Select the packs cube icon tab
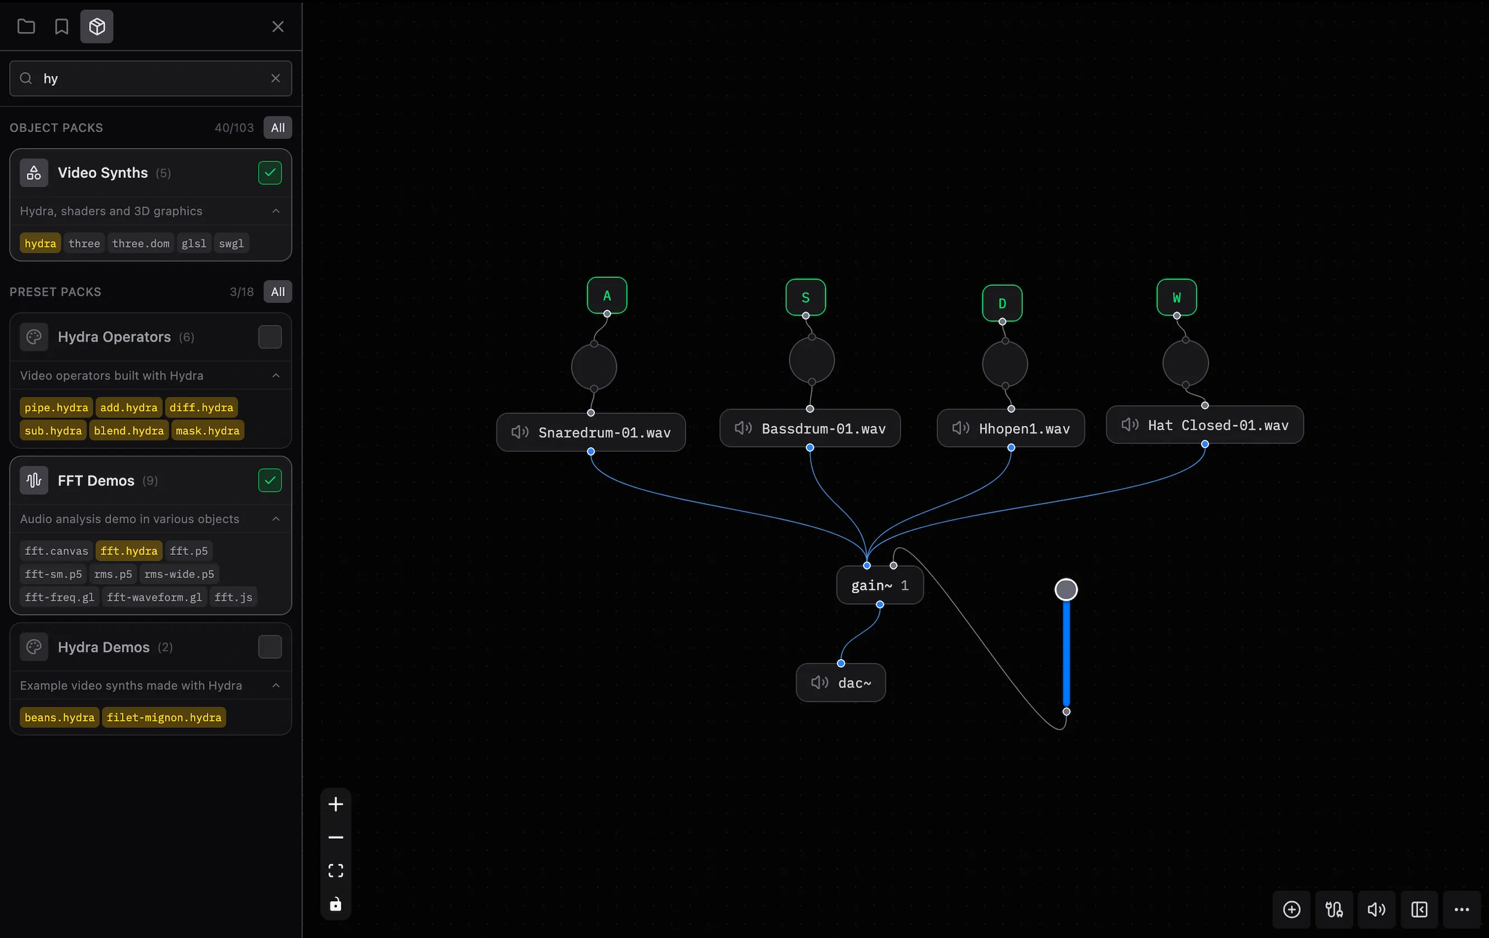This screenshot has height=938, width=1489. coord(97,27)
